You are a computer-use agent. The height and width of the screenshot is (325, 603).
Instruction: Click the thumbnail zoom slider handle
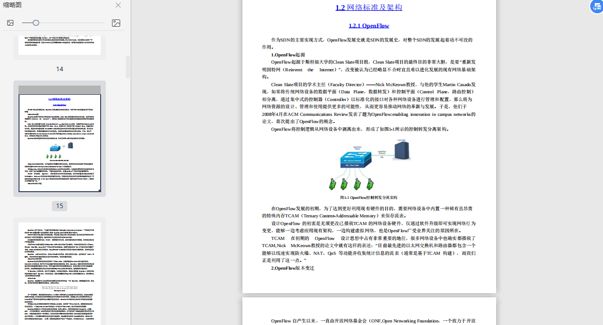pyautogui.click(x=36, y=23)
